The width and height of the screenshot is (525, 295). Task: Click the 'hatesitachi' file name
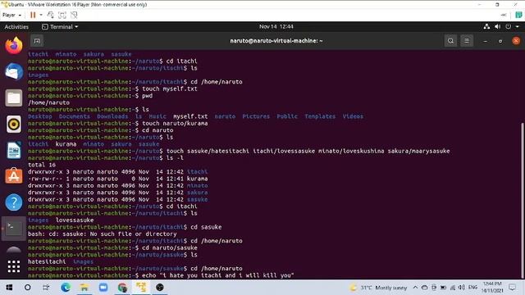[x=47, y=261]
